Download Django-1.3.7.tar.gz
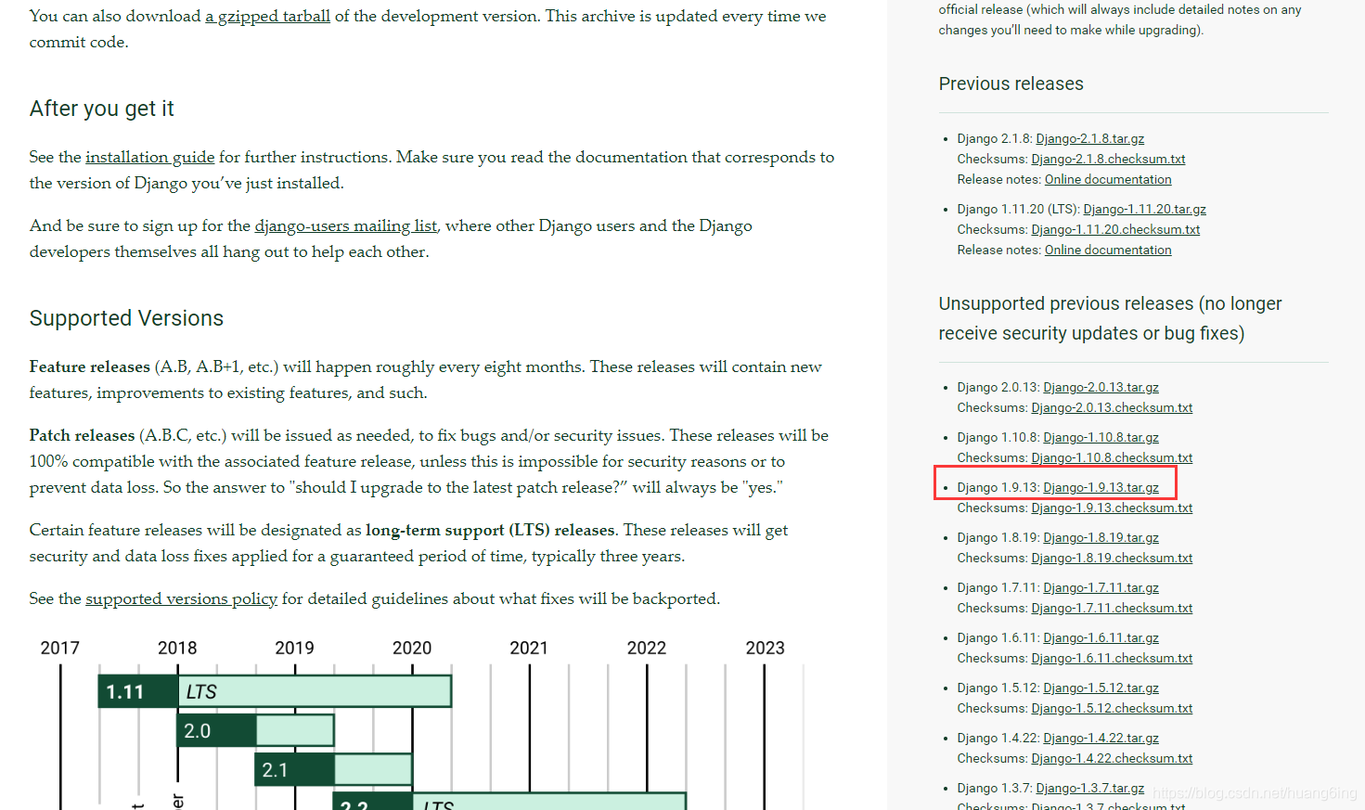1365x810 pixels. point(1090,789)
